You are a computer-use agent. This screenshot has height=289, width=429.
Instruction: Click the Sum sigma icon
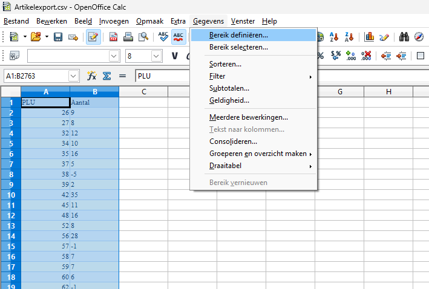pos(106,76)
